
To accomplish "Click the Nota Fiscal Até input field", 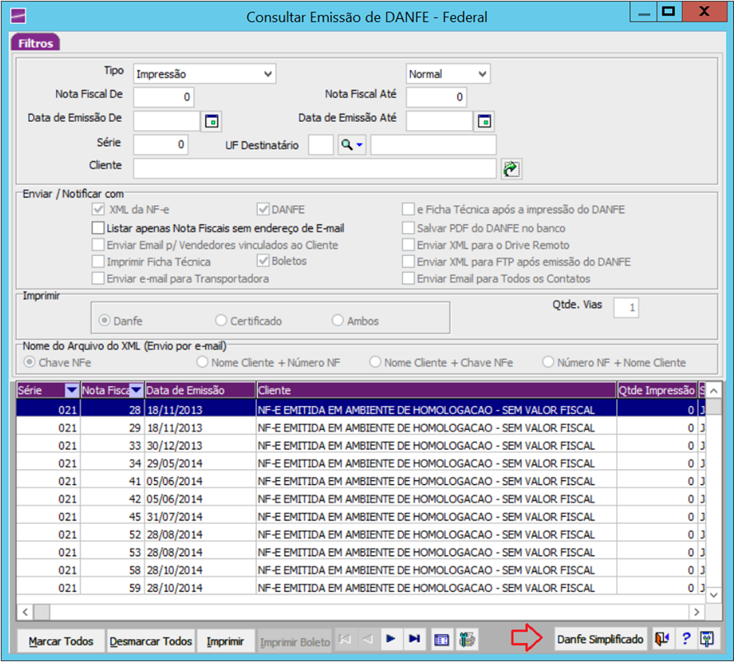I will click(x=437, y=97).
